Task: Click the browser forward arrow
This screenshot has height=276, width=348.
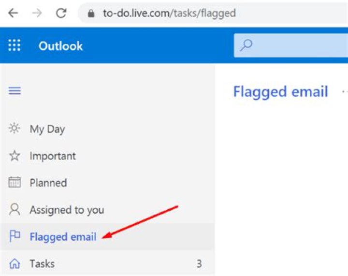Action: tap(37, 14)
